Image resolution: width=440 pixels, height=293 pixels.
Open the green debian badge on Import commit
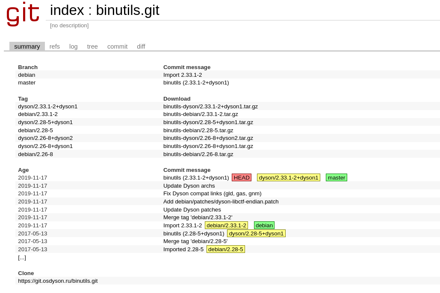coord(264,226)
